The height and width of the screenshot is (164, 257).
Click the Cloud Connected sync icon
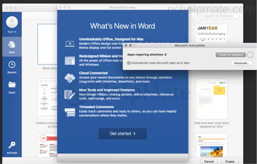[x=70, y=78]
